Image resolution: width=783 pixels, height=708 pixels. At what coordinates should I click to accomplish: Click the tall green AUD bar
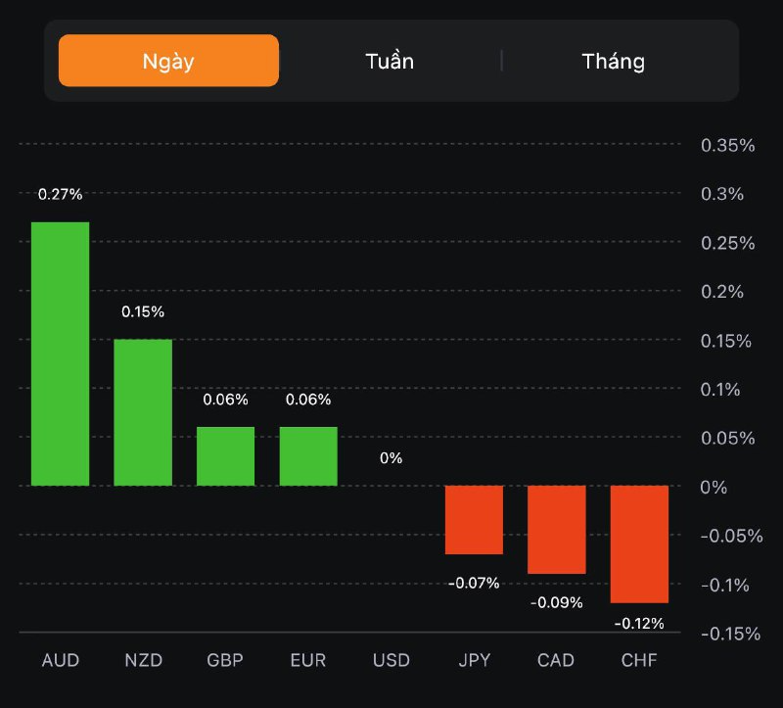60,354
